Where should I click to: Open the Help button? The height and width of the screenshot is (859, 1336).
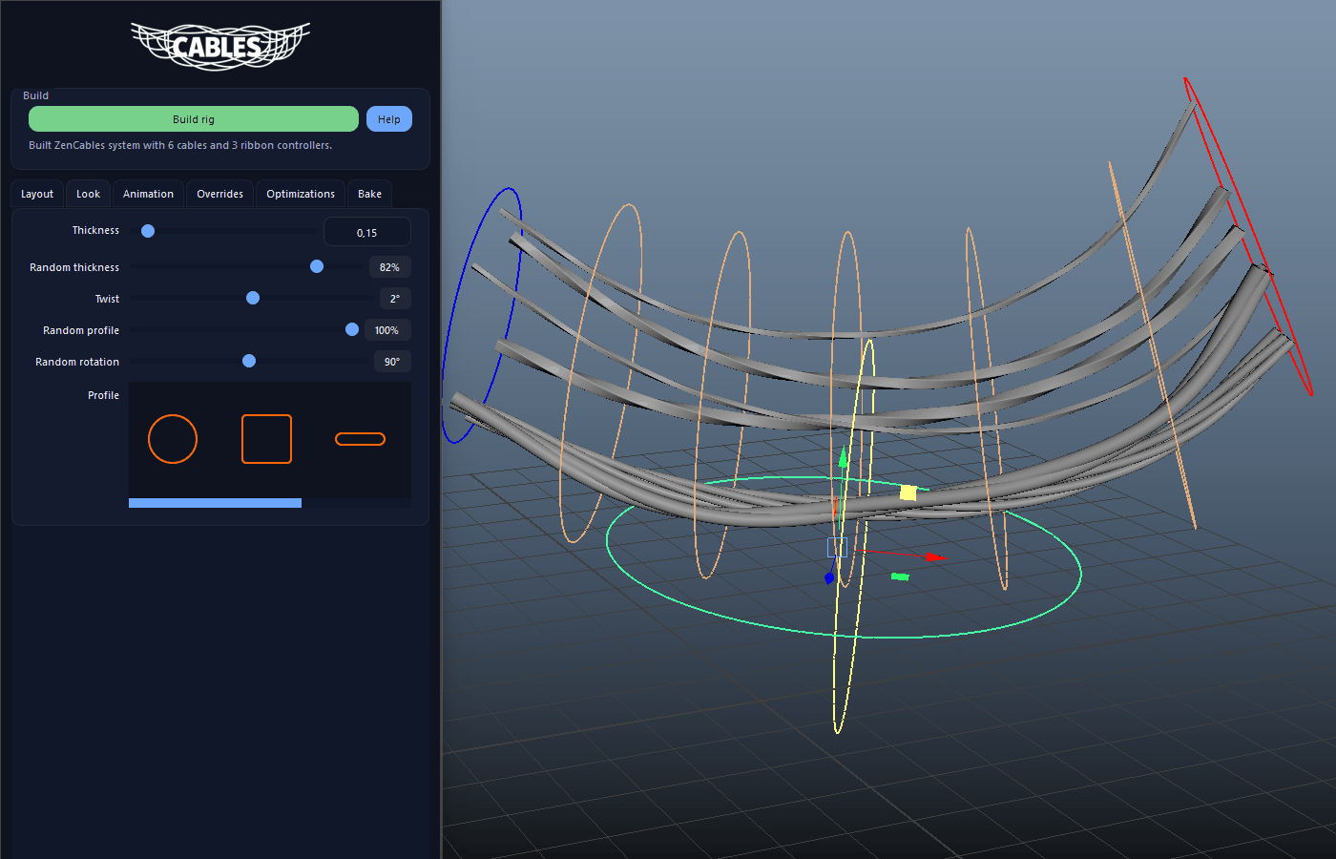pos(389,119)
